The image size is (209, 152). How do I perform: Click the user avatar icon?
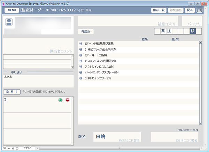pyautogui.click(x=8, y=22)
